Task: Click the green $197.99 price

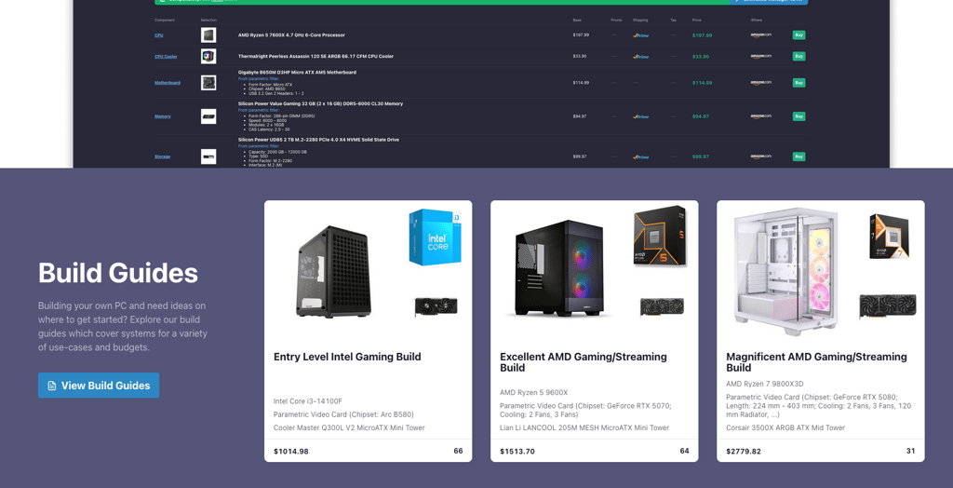Action: (x=702, y=35)
